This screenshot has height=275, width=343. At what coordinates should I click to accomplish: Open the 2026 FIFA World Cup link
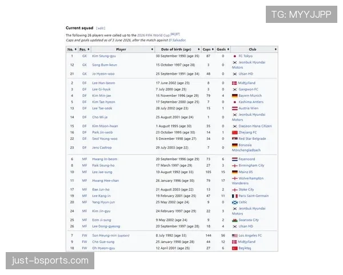click(x=153, y=36)
